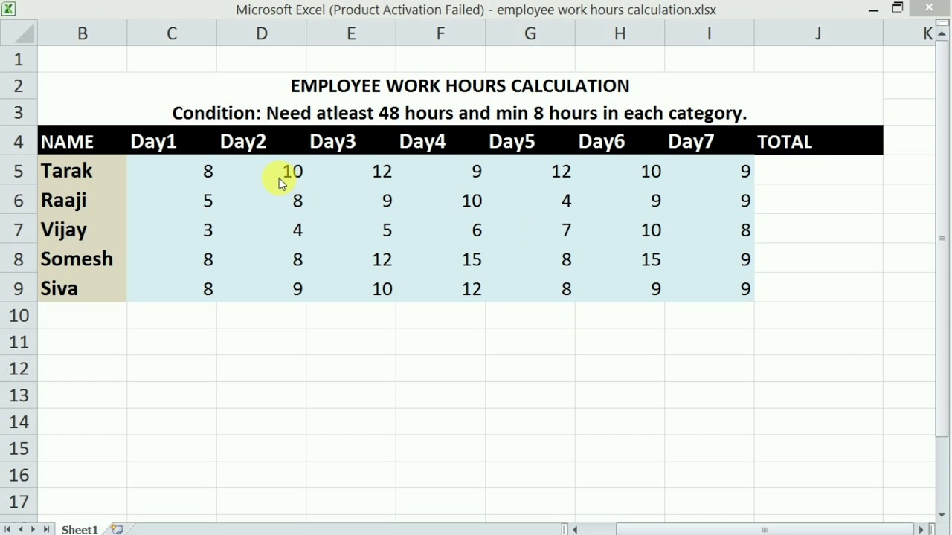Select row 12 header
This screenshot has width=952, height=535.
[x=19, y=369]
